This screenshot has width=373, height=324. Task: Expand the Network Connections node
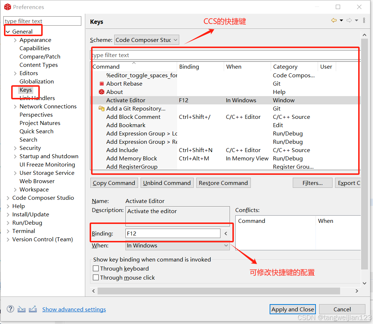(15, 107)
